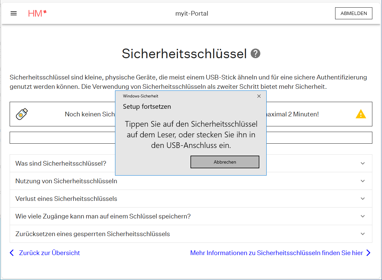Click the USB security key icon
Image resolution: width=382 pixels, height=280 pixels.
click(x=22, y=114)
